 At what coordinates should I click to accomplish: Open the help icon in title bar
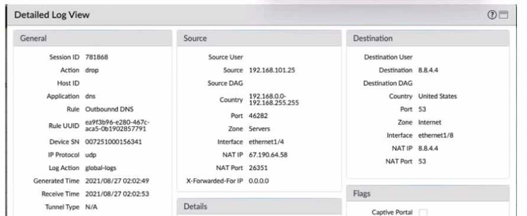(492, 15)
